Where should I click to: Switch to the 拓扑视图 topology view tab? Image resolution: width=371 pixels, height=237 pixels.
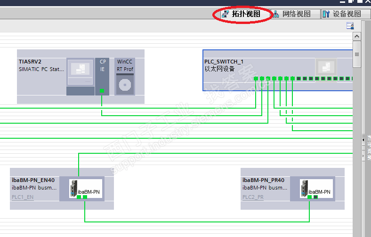245,14
